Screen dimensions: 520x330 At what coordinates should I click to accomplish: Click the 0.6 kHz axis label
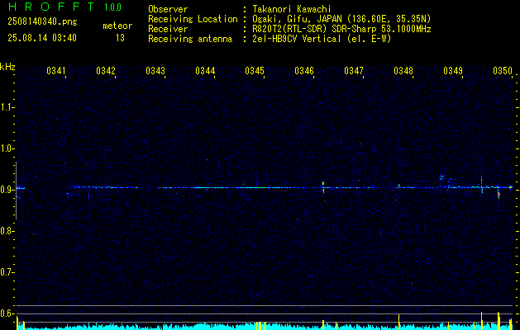(x=7, y=313)
